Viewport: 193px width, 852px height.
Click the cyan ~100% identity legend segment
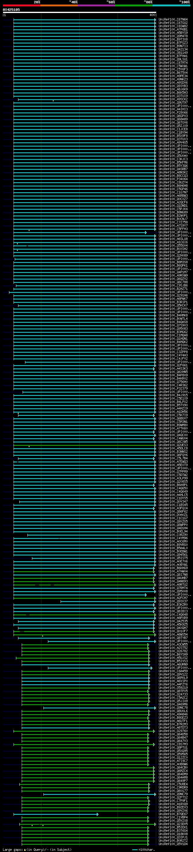(x=172, y=5)
